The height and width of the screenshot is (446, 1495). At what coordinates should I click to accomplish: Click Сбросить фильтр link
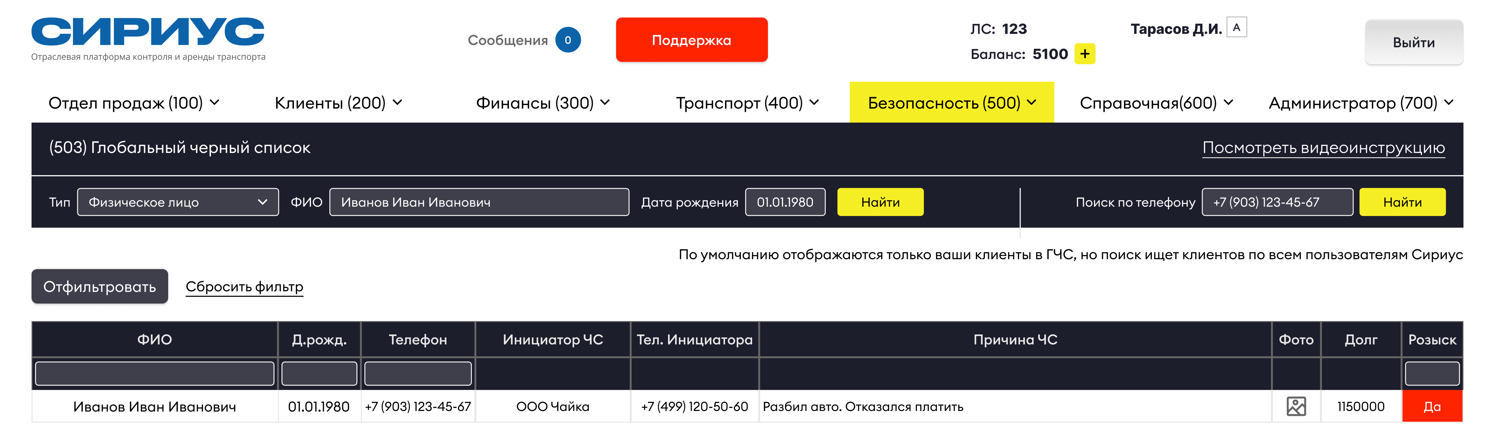point(244,287)
